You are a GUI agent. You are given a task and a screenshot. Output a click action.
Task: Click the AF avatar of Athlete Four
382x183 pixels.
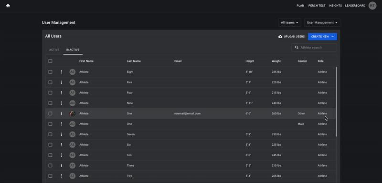click(73, 93)
